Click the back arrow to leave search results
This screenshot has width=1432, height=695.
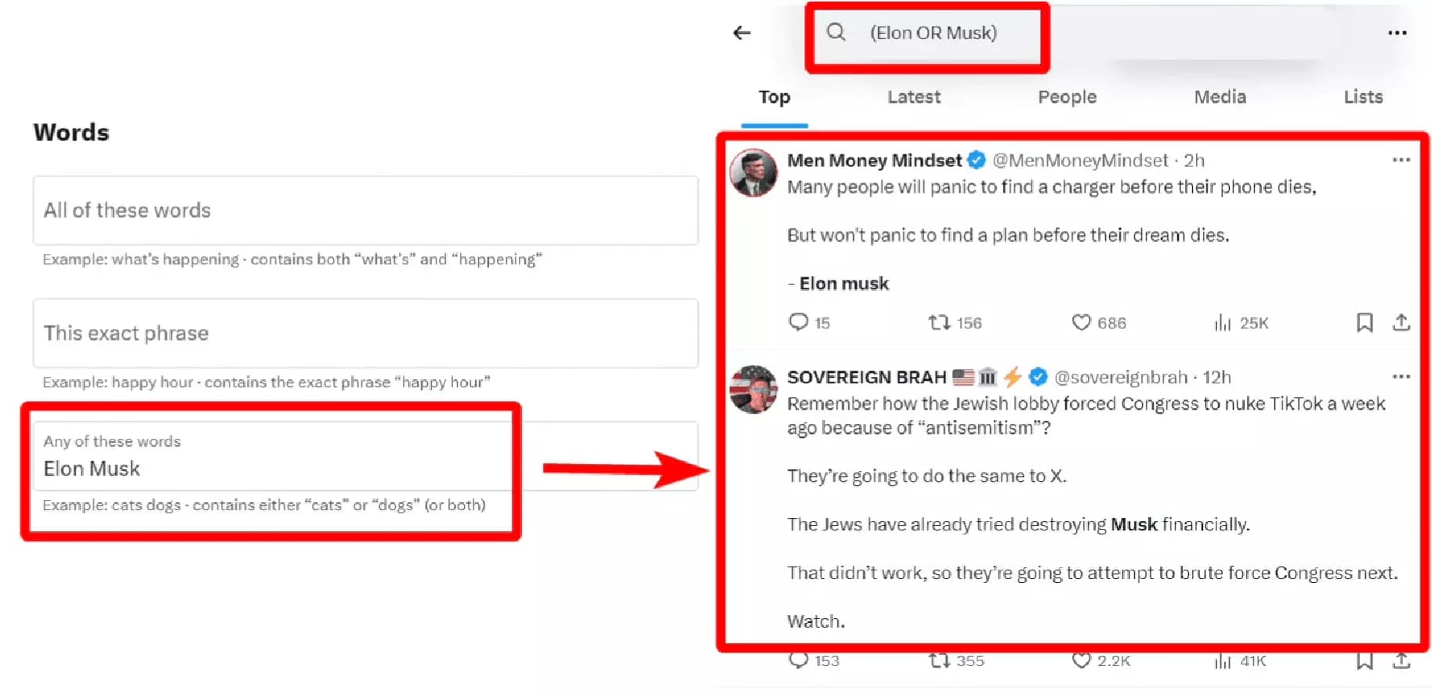(x=741, y=32)
